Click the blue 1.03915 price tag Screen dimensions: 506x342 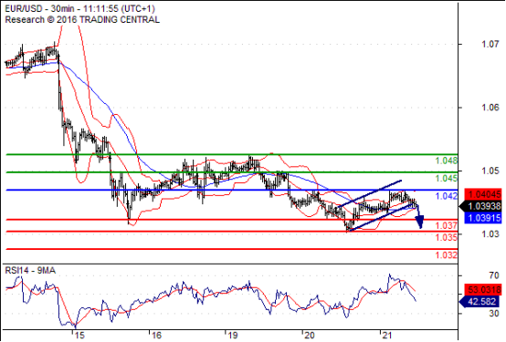click(x=483, y=218)
